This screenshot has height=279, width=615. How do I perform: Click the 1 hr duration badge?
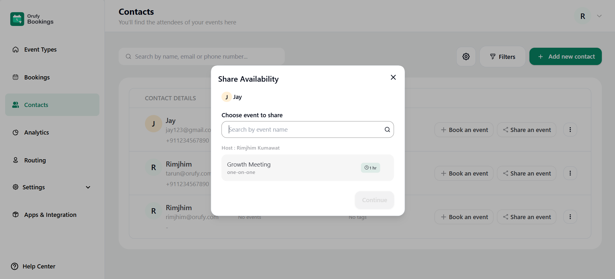click(370, 168)
